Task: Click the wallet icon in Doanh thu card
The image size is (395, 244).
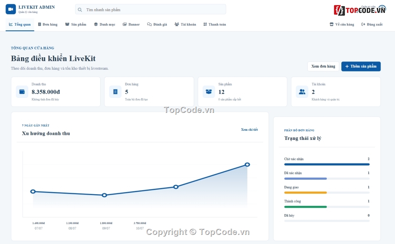Action: pos(22,92)
